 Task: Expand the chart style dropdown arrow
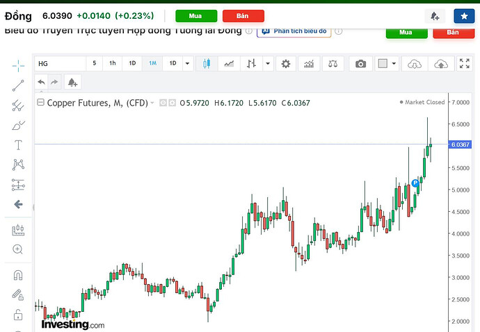pyautogui.click(x=268, y=64)
